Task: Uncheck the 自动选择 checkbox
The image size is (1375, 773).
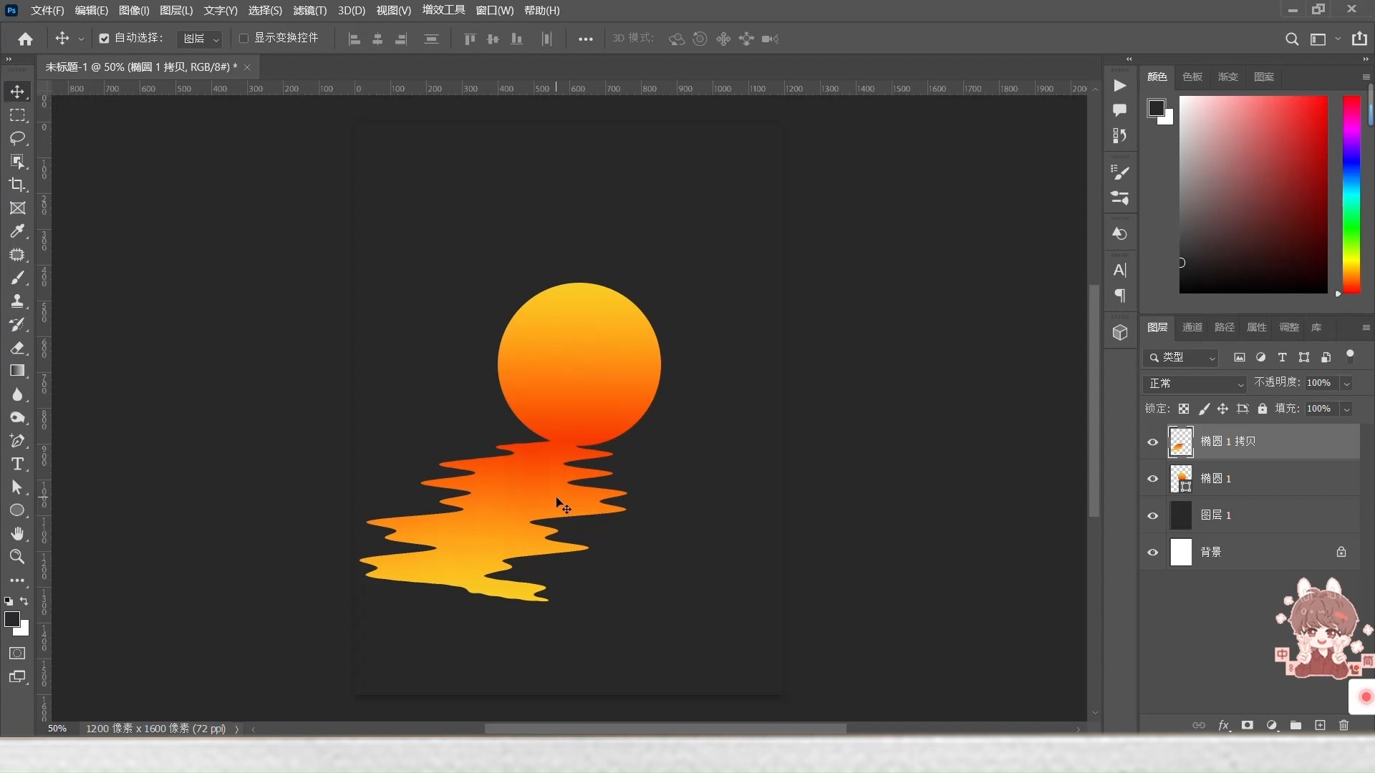Action: click(x=104, y=39)
